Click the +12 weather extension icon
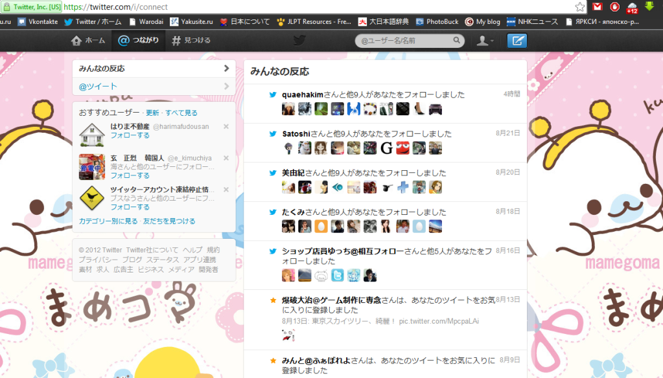The image size is (663, 378). click(632, 7)
